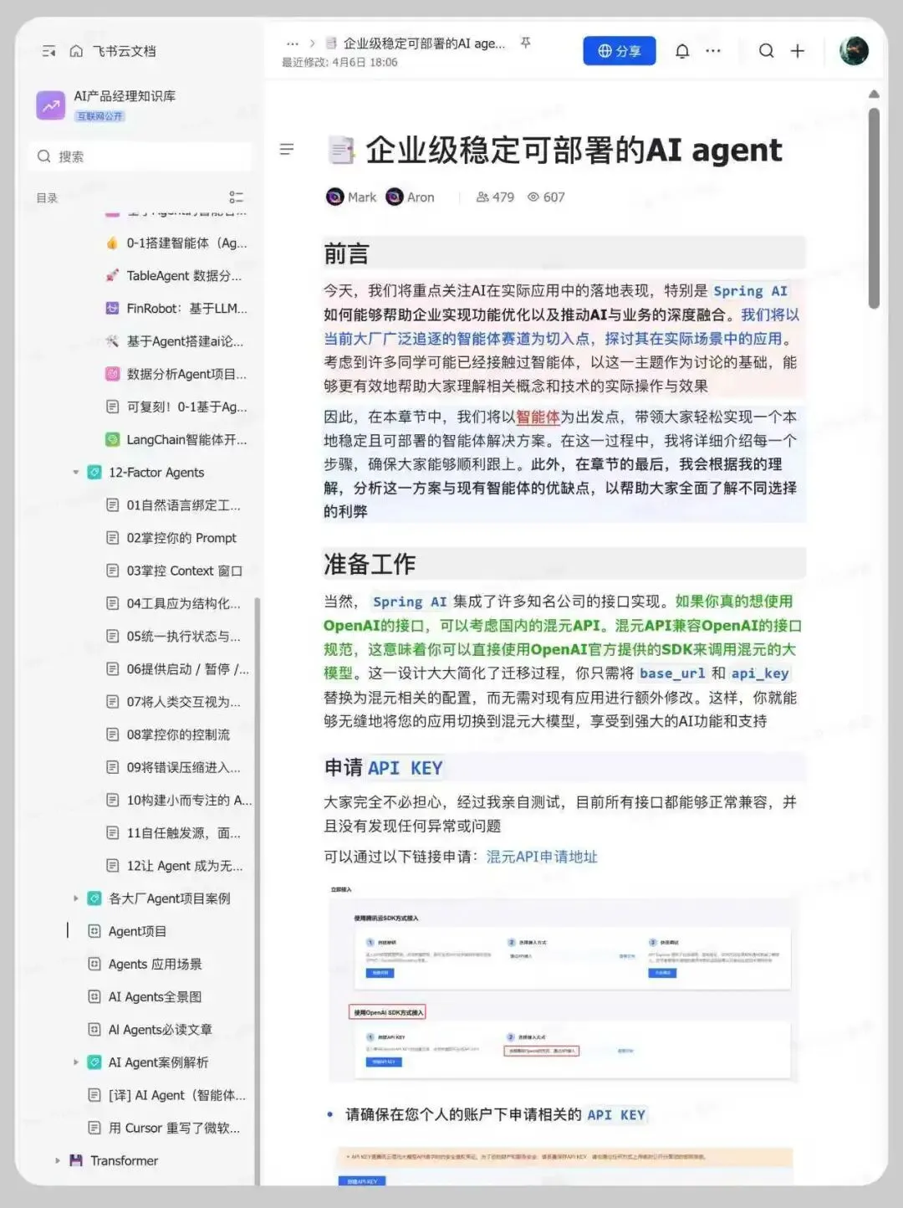This screenshot has height=1208, width=903.
Task: Open 数据分析Agent项目 document
Action: click(x=176, y=374)
